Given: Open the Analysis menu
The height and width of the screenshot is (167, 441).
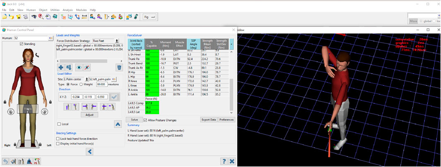Looking at the screenshot, I should pos(68,10).
